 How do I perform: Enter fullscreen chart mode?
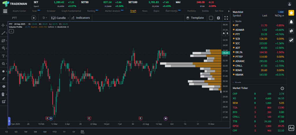tap(226, 18)
